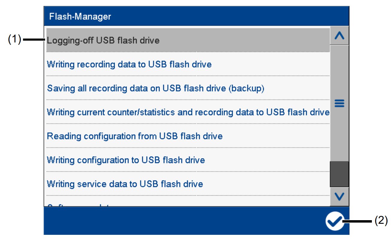Image resolution: width=391 pixels, height=239 pixels.
Task: Click empty area of bottom blue status bar
Action: pyautogui.click(x=179, y=221)
